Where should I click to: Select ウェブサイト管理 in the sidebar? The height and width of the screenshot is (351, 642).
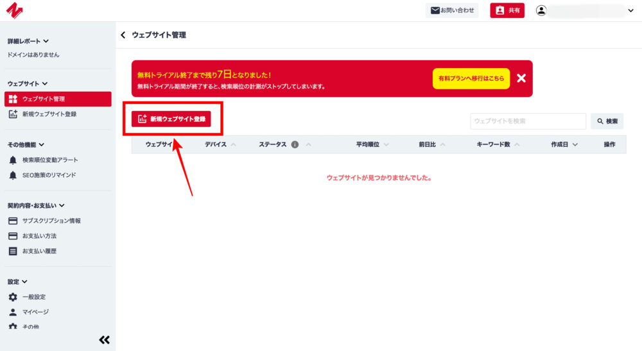[58, 99]
